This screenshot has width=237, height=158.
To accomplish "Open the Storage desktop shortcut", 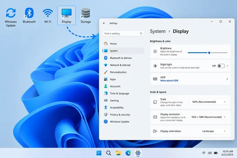I will click(x=86, y=15).
